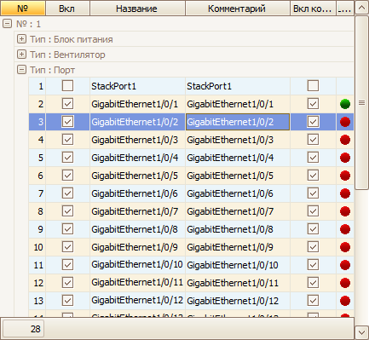Click the vertical scrollbar thumb
This screenshot has width=369, height=340.
361,103
